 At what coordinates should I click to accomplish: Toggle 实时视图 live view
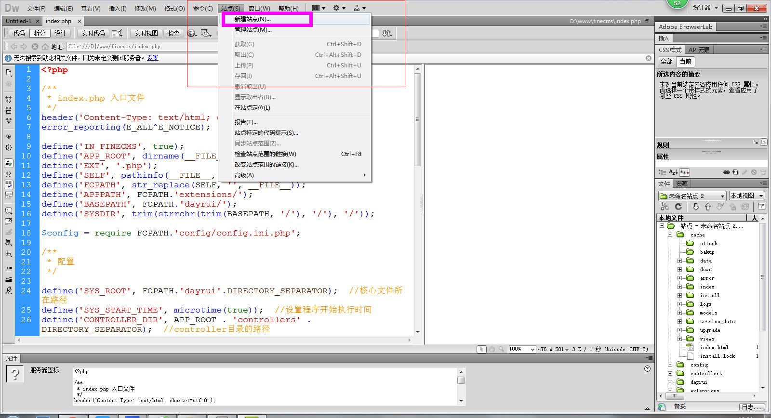tap(146, 33)
